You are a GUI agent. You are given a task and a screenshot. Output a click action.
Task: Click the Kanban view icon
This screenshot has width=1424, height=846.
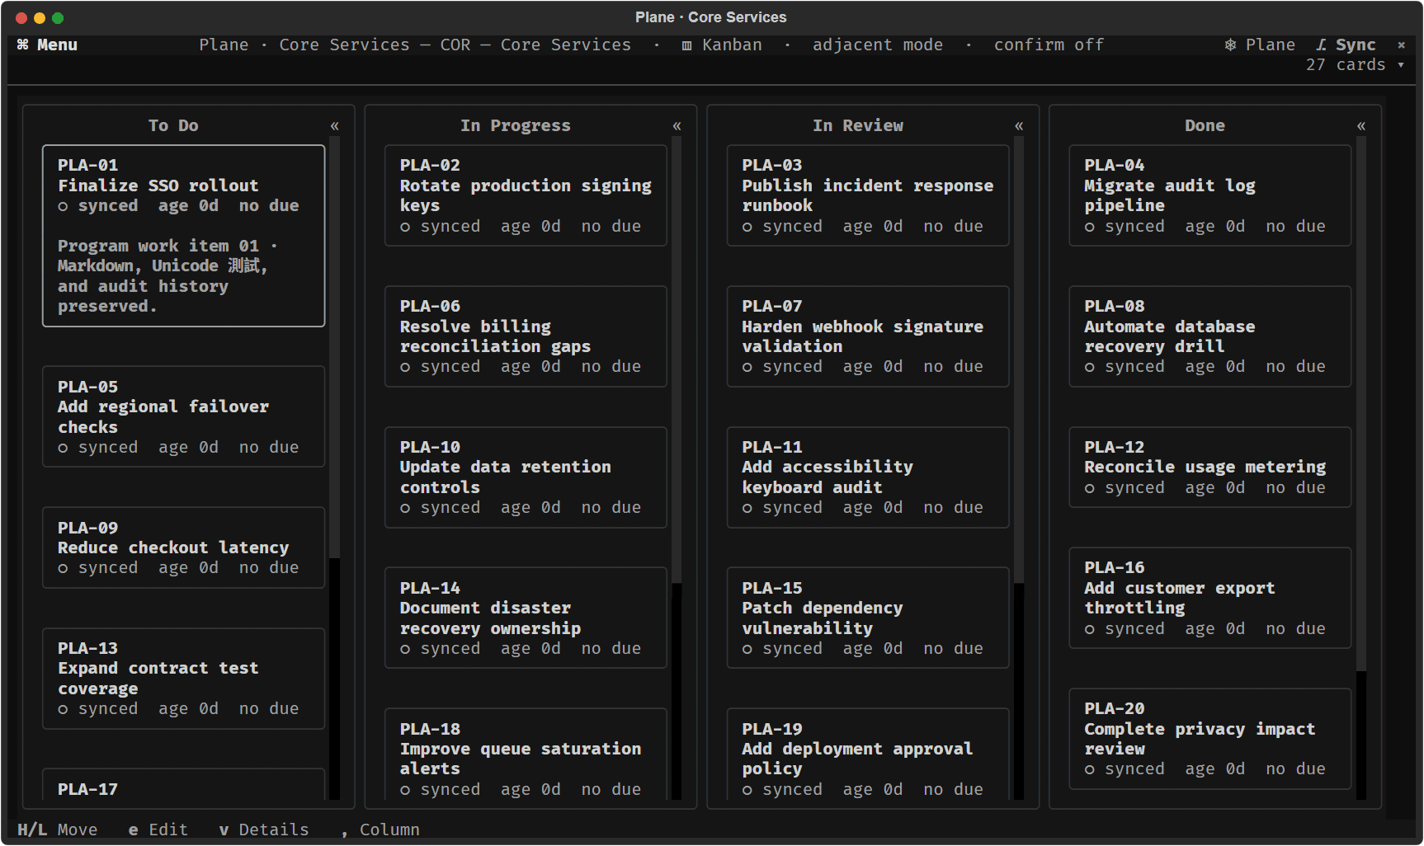686,45
